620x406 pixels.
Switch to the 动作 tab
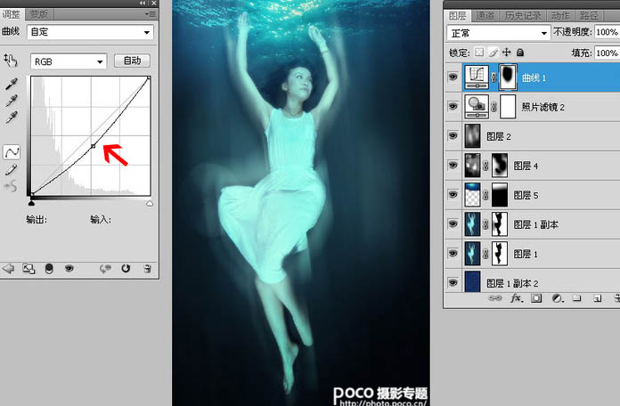point(560,15)
